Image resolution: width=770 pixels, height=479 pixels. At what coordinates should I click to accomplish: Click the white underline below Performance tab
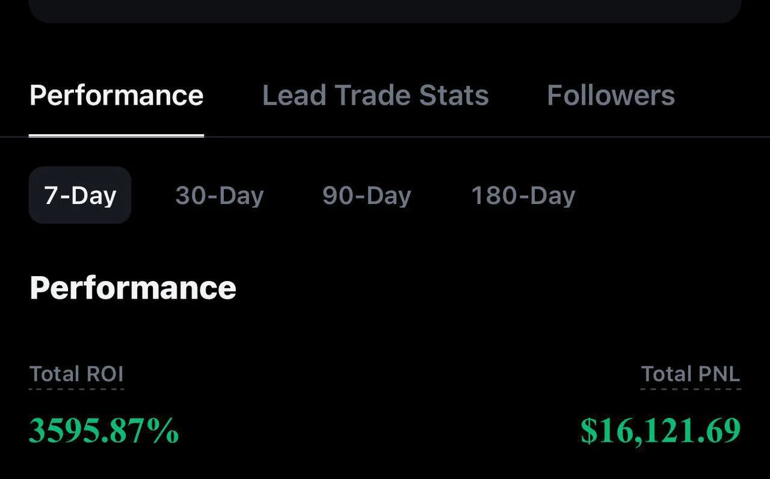click(x=116, y=135)
